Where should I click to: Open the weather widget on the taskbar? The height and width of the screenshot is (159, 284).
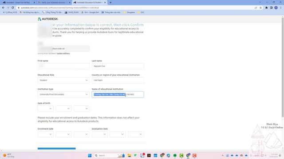(x=8, y=155)
